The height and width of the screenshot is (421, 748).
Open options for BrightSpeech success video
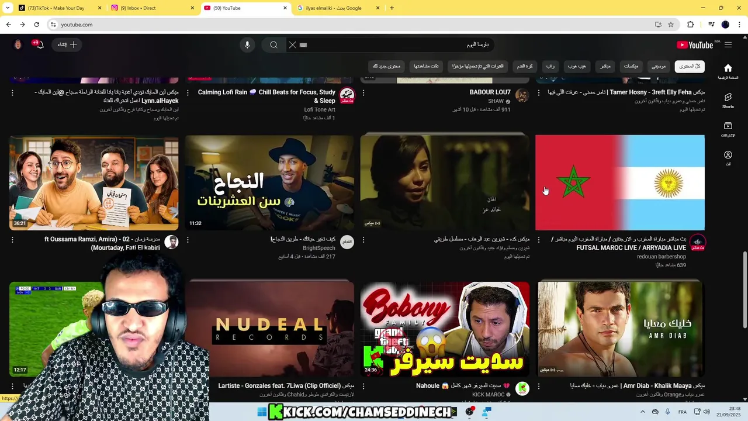[x=188, y=240]
